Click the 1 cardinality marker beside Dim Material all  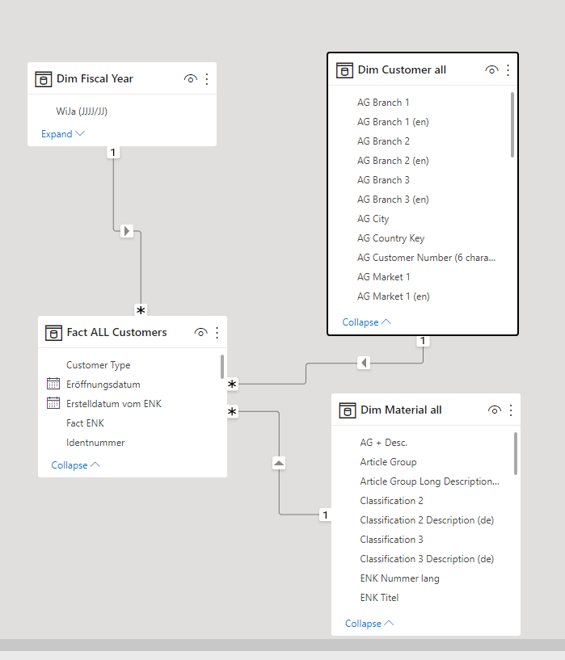(x=325, y=515)
